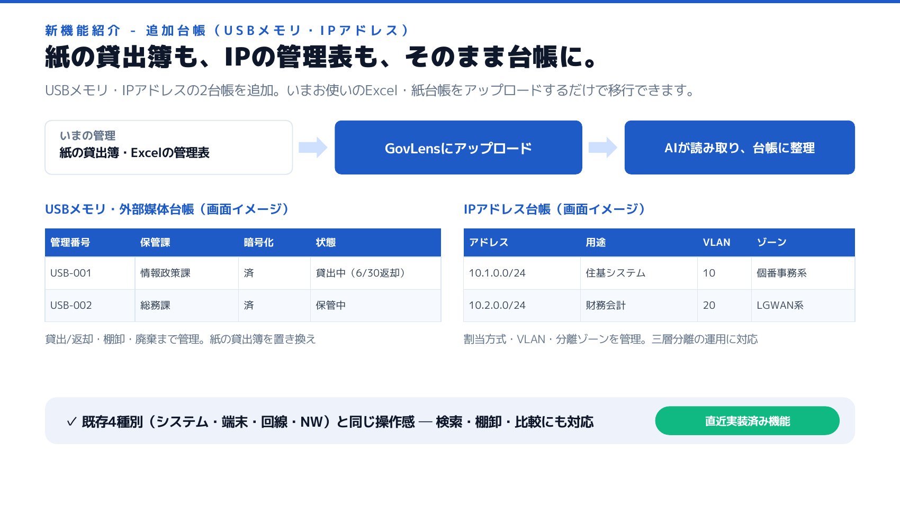This screenshot has height=506, width=900.
Task: Click the GovLensにアップロード box
Action: [x=458, y=148]
